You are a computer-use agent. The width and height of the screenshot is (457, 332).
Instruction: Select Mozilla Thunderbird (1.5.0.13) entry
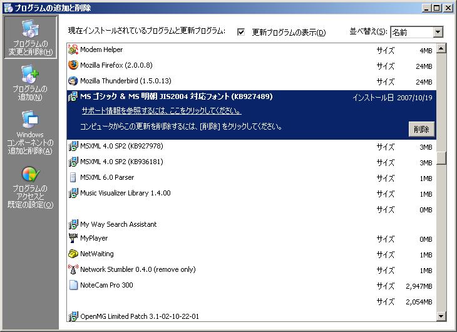252,81
